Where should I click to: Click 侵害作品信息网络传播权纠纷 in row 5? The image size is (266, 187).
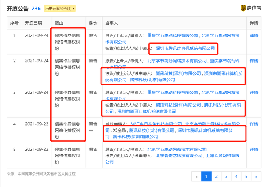(x=67, y=155)
